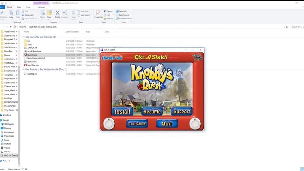Click Cut in the Clipboard group
Image resolution: width=304 pixels, height=171 pixels.
25,11
